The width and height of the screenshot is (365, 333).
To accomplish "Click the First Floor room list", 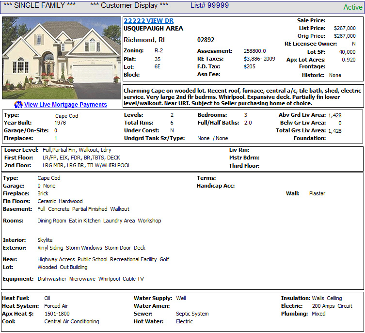I will click(81, 158).
